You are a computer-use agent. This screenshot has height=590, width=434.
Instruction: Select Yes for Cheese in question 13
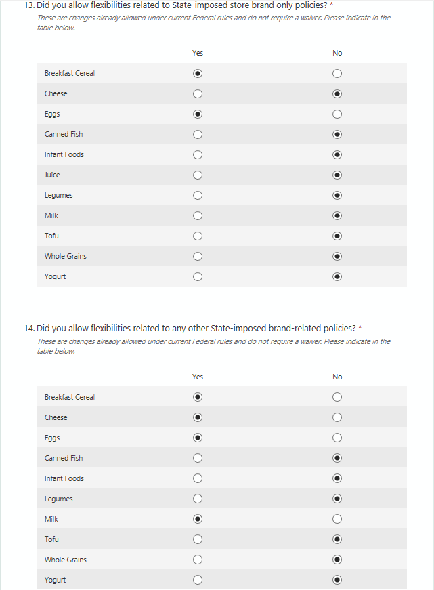tap(198, 93)
